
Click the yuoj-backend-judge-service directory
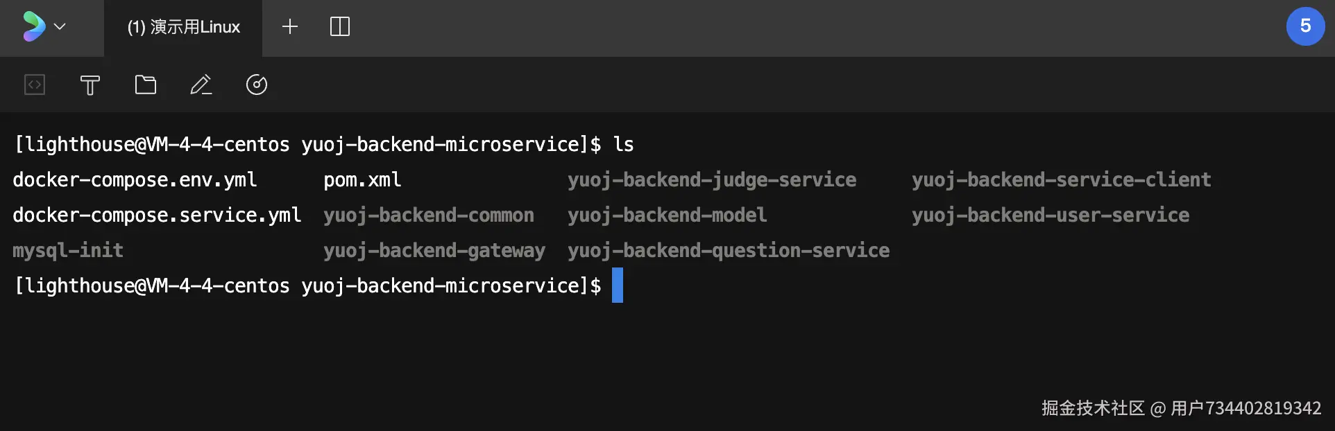tap(712, 180)
